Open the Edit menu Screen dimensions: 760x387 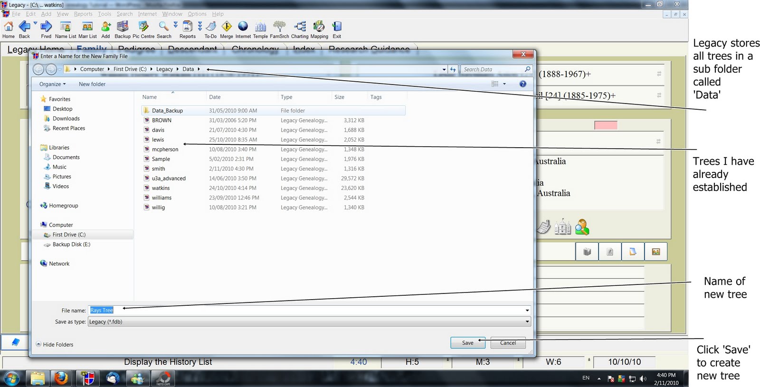pos(31,14)
